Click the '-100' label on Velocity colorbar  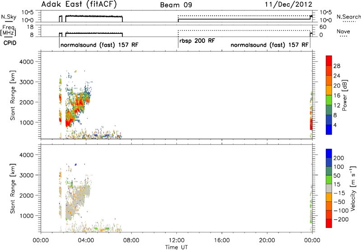[x=341, y=211]
